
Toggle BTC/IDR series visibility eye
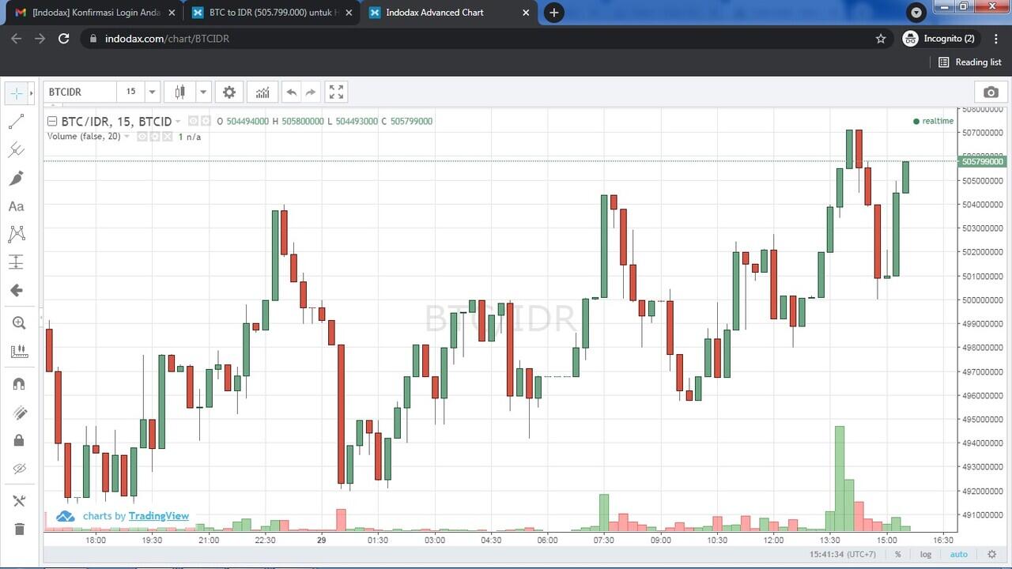[194, 122]
